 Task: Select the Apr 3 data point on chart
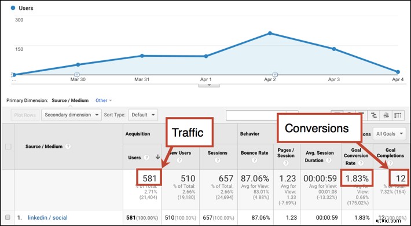click(334, 49)
